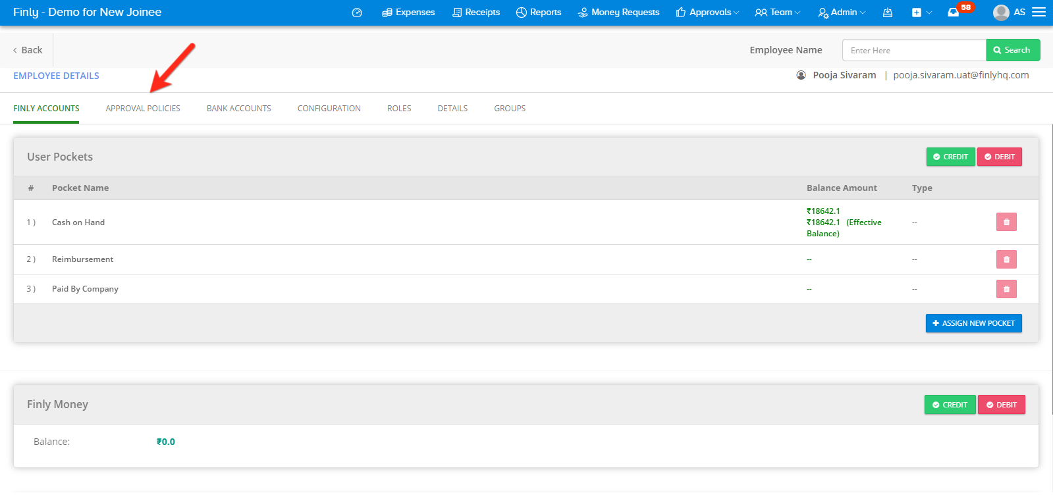The image size is (1053, 495).
Task: Click the AS user avatar
Action: tap(1001, 13)
